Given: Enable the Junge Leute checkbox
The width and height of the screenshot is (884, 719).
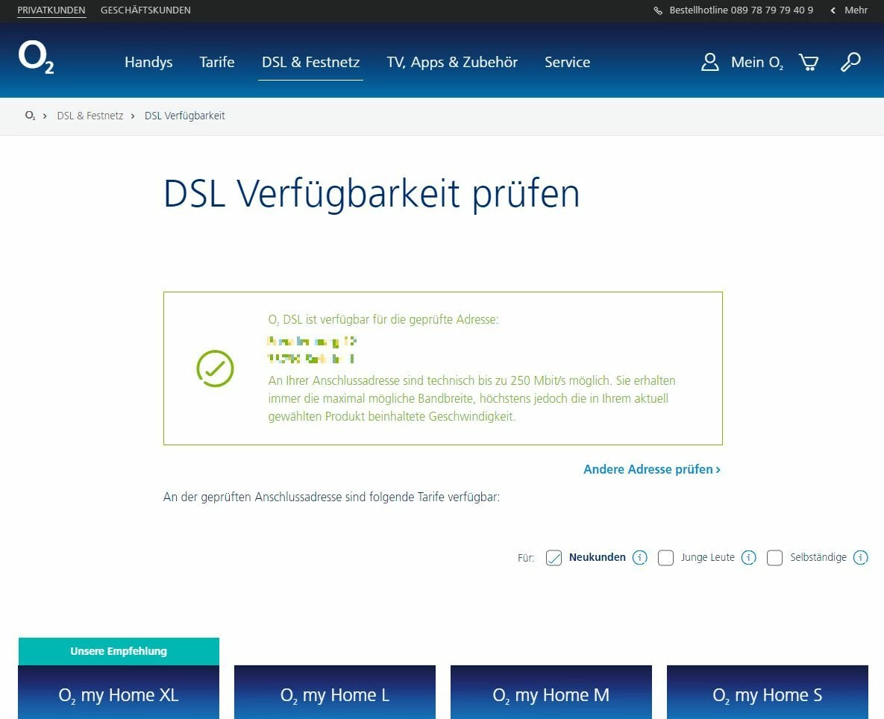Looking at the screenshot, I should 666,558.
